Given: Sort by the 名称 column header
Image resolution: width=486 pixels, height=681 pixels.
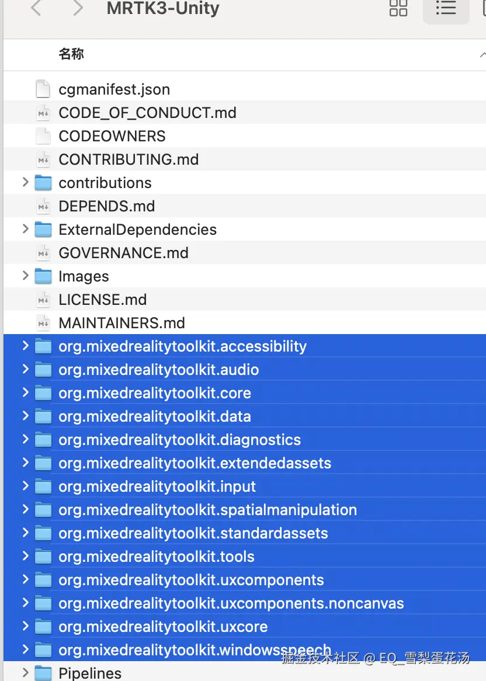Looking at the screenshot, I should 71,54.
